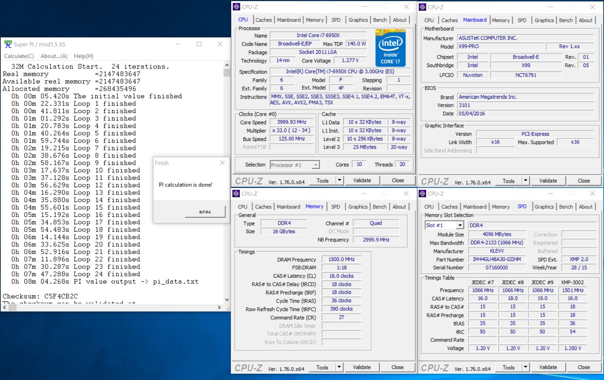Open the About...(A) menu in Super PI
This screenshot has width=604, height=380.
pos(54,56)
